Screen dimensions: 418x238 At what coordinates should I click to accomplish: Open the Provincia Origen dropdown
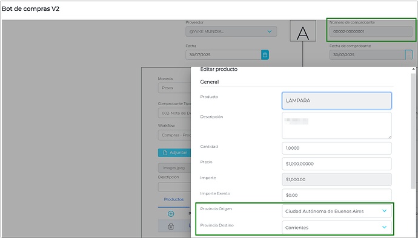(337, 211)
